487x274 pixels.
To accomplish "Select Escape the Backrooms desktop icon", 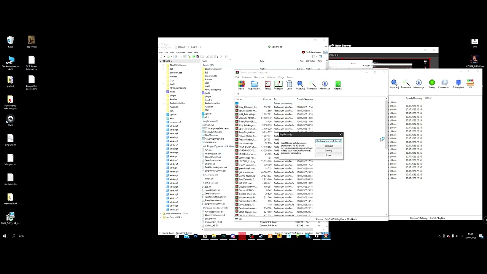I will pyautogui.click(x=32, y=83).
